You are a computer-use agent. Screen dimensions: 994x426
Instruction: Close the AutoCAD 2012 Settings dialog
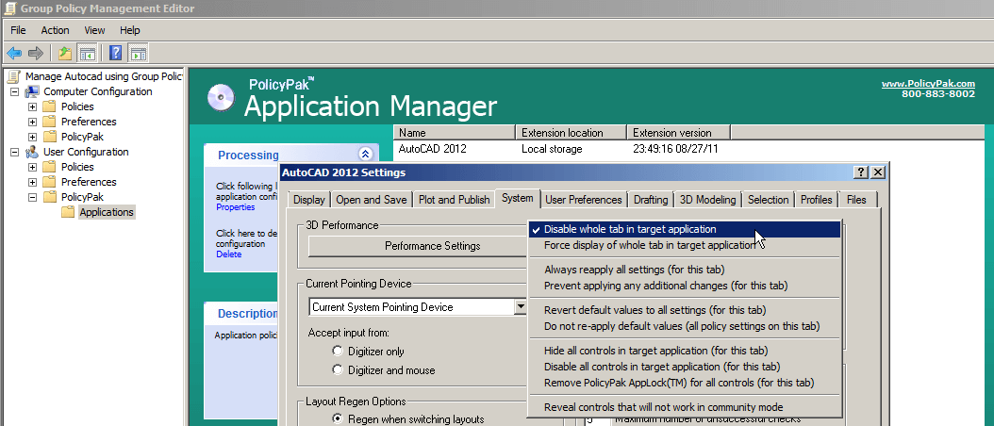pos(877,172)
